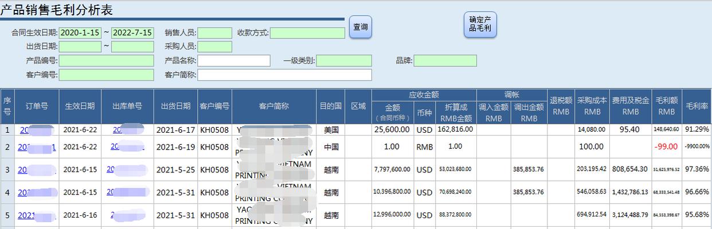This screenshot has height=229, width=712.
Task: Focus the 客户编号 filter field
Action: pos(106,75)
